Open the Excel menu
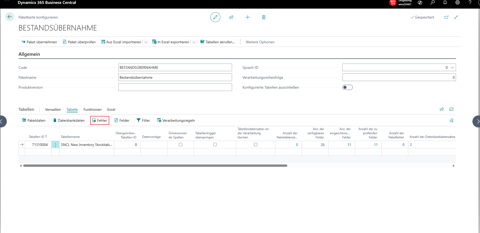This screenshot has height=233, width=480. click(x=111, y=109)
